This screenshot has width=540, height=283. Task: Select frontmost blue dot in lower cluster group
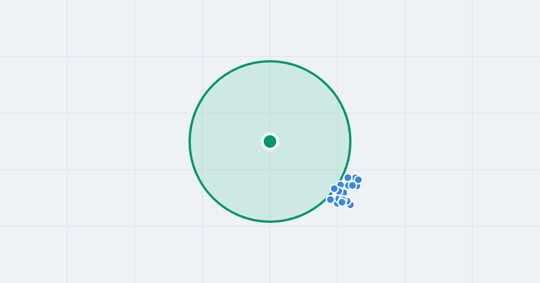point(342,202)
